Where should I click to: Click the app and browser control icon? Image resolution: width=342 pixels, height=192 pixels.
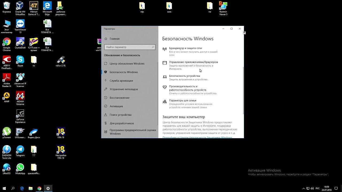pyautogui.click(x=165, y=63)
